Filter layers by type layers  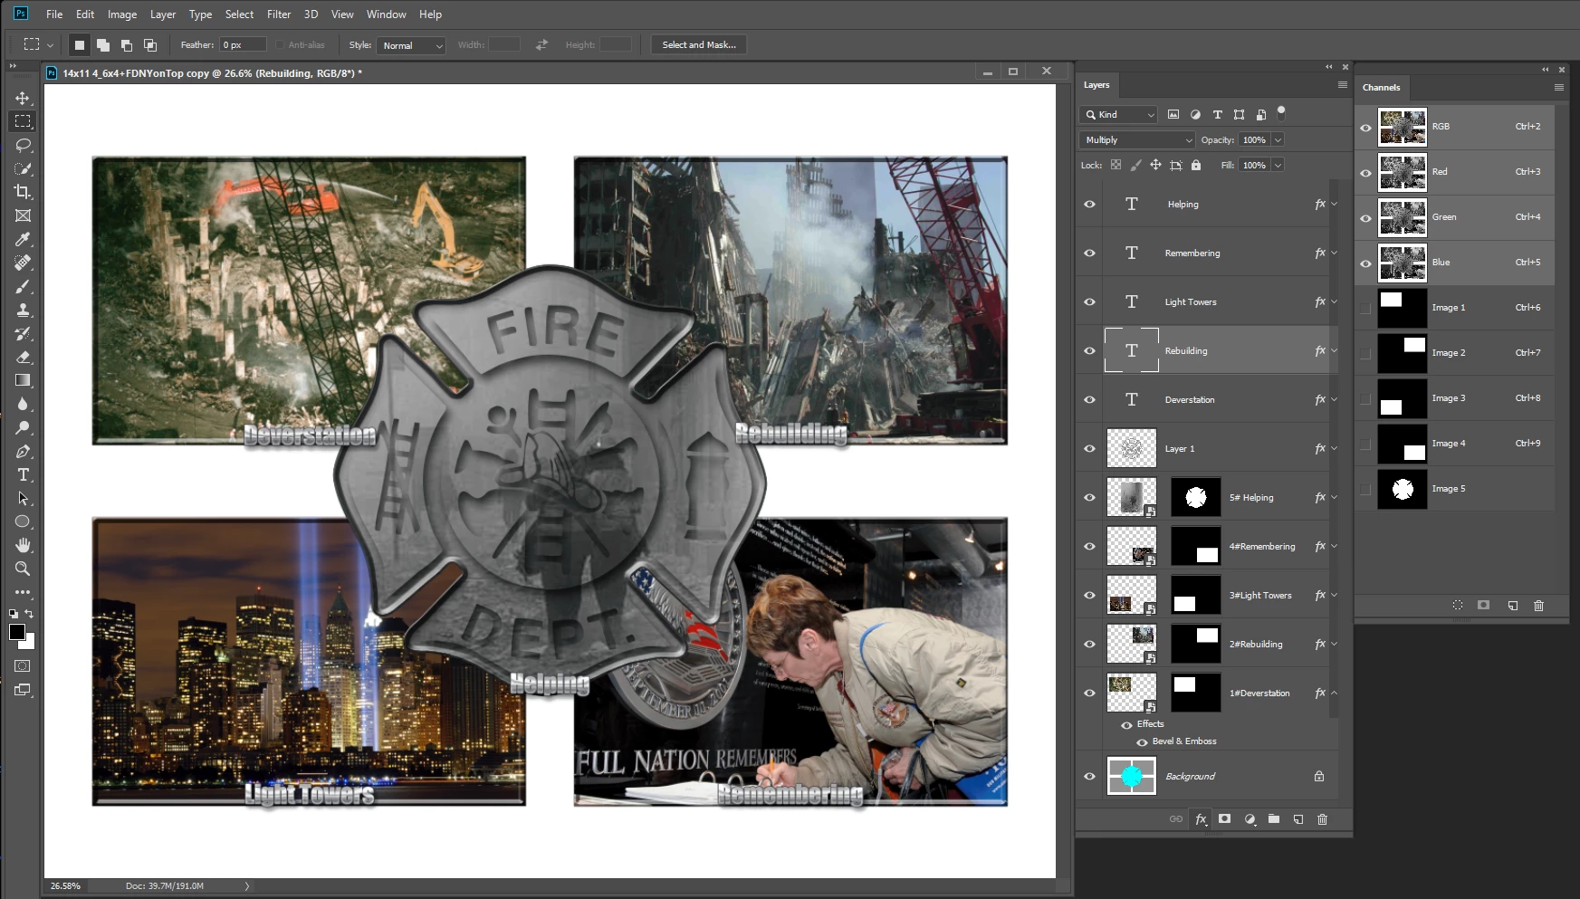tap(1217, 115)
